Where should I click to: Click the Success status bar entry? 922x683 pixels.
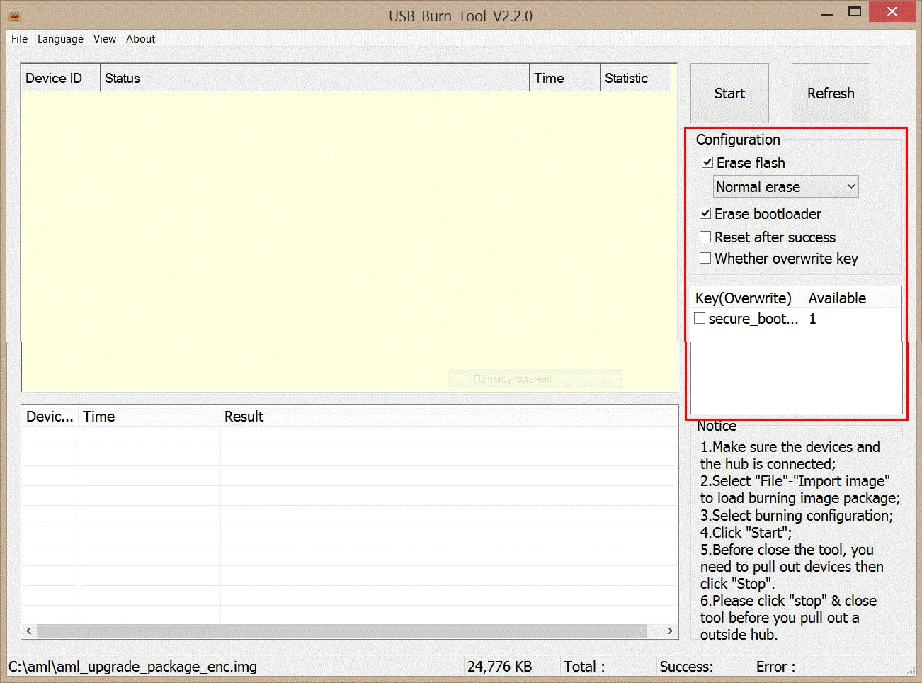click(686, 667)
